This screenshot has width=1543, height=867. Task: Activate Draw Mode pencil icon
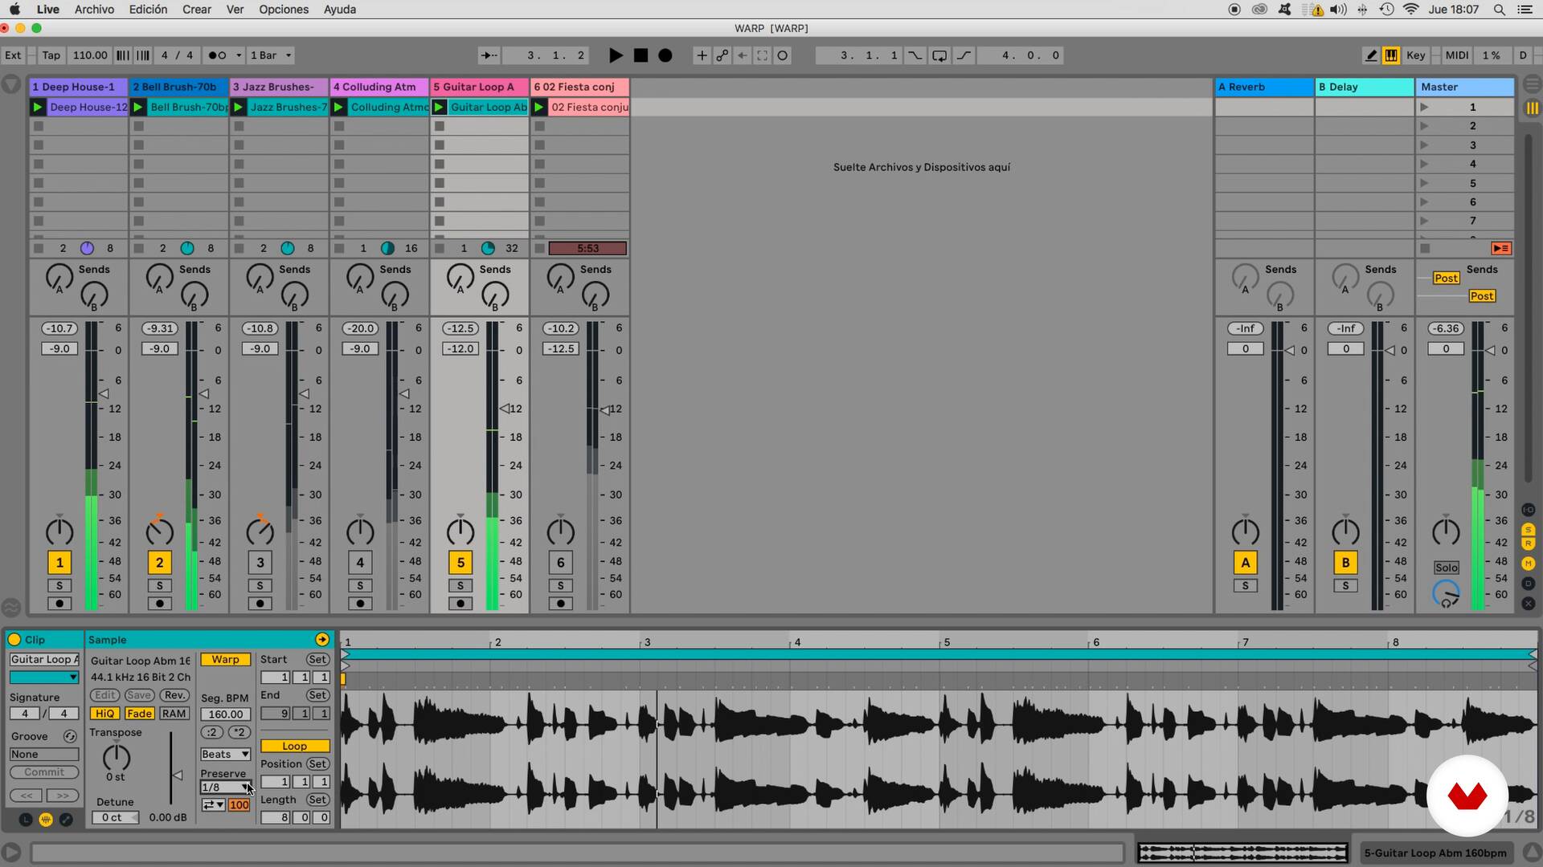[x=1371, y=55]
